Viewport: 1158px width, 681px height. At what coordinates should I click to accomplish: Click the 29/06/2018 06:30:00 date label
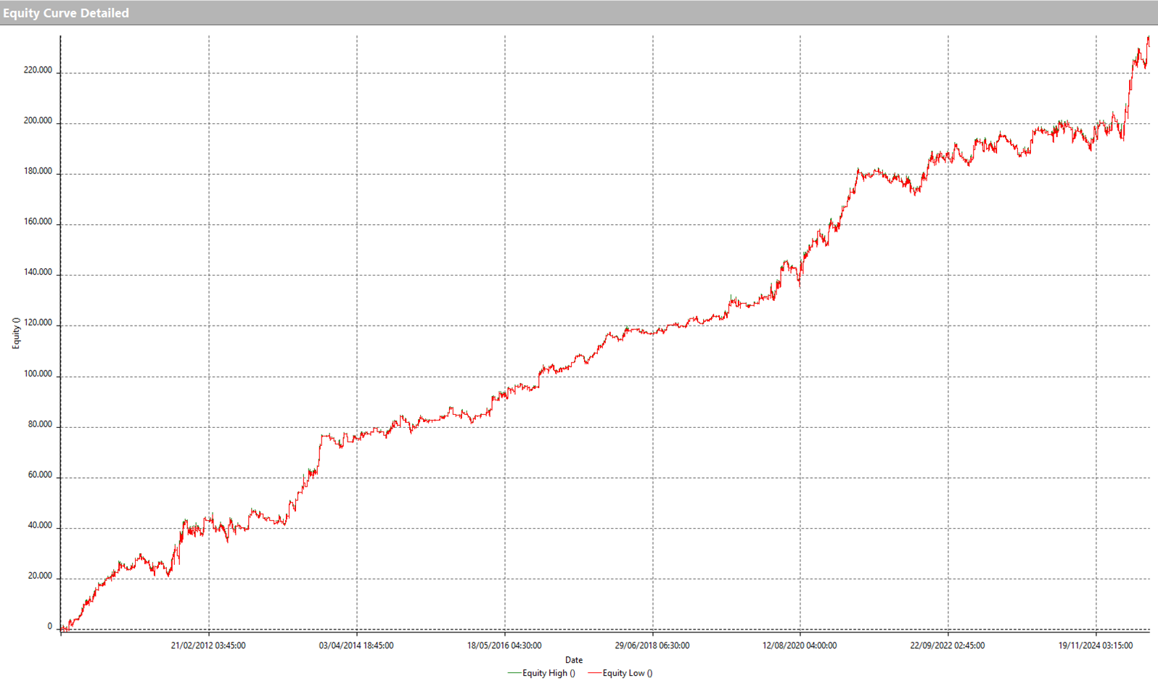coord(652,645)
